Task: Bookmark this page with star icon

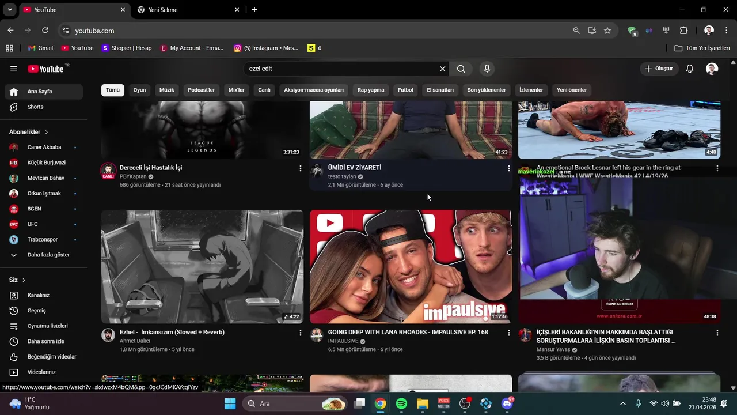Action: click(x=607, y=31)
